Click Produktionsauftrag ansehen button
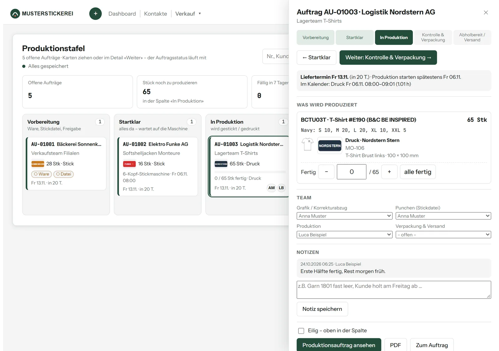Viewport: 499px width, 351px height. pos(339,345)
